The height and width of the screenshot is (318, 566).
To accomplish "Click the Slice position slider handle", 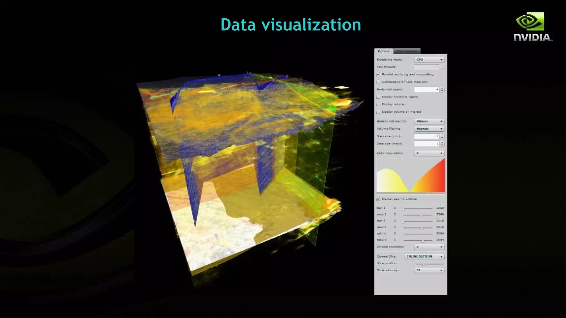I will tap(424, 264).
